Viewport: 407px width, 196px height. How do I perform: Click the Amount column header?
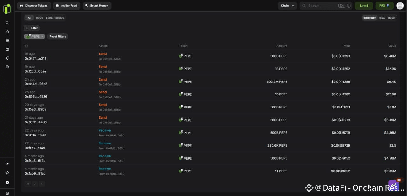pyautogui.click(x=282, y=46)
